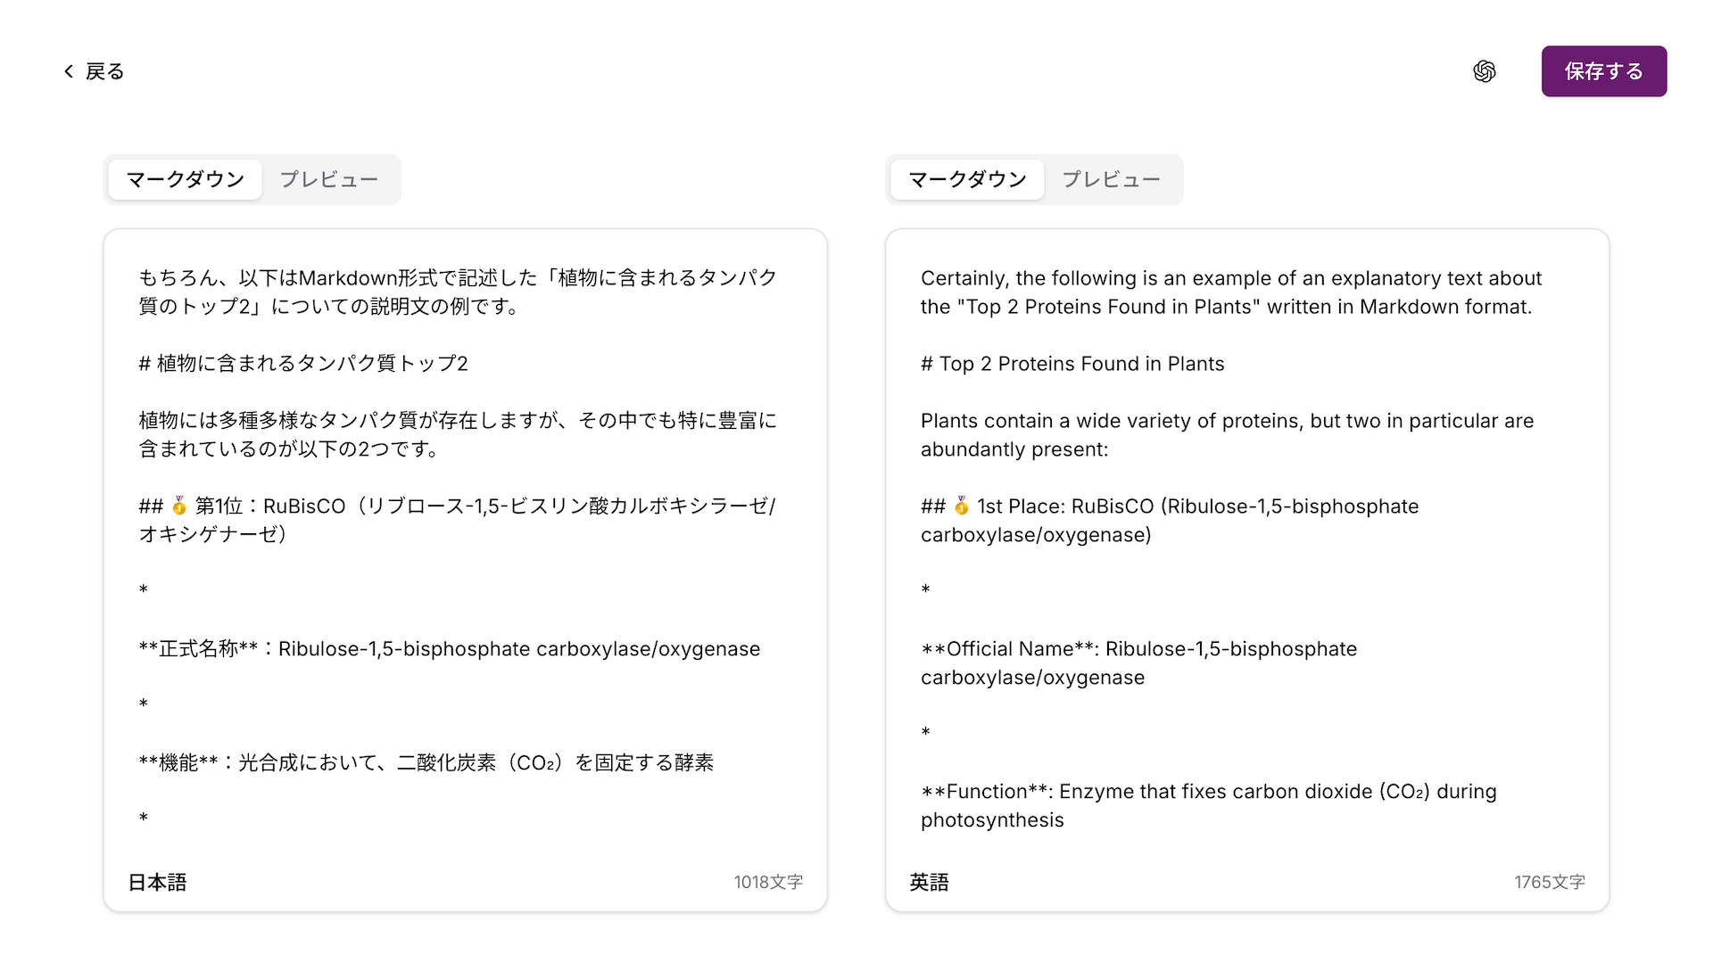Click the 戻る back link
This screenshot has height=963, width=1713.
tap(104, 71)
